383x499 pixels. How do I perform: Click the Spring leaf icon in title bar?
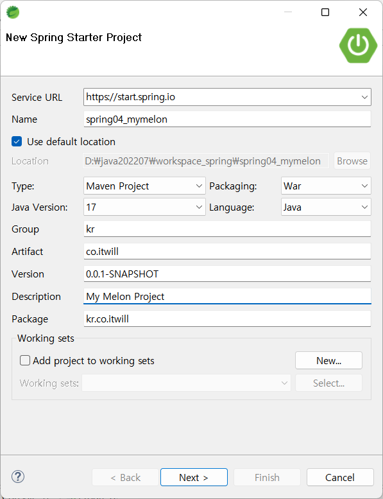pos(13,12)
